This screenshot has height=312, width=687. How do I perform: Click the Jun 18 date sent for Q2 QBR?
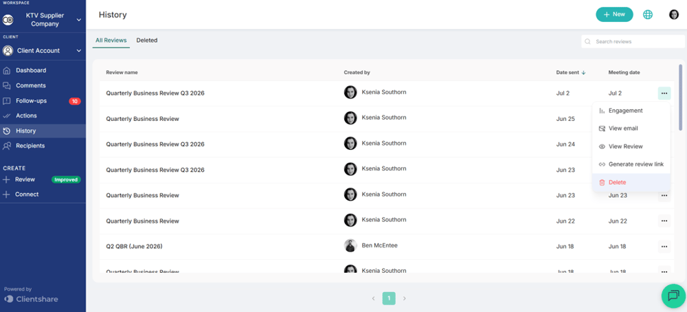click(565, 246)
